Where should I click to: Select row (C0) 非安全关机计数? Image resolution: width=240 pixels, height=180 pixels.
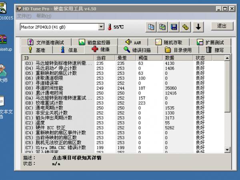click(x=123, y=113)
